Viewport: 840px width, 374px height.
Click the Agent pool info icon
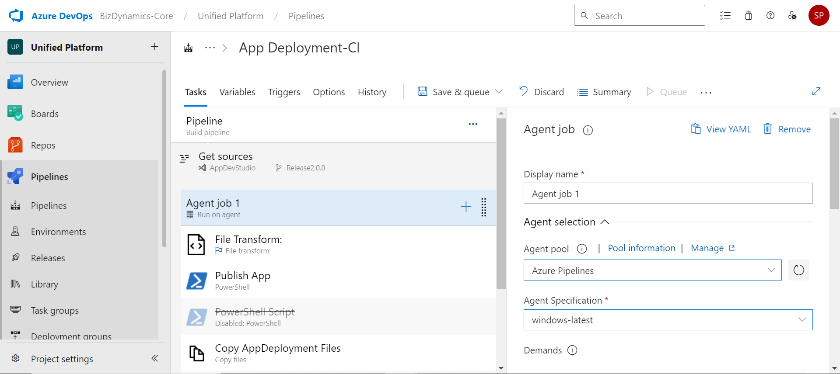click(x=582, y=249)
